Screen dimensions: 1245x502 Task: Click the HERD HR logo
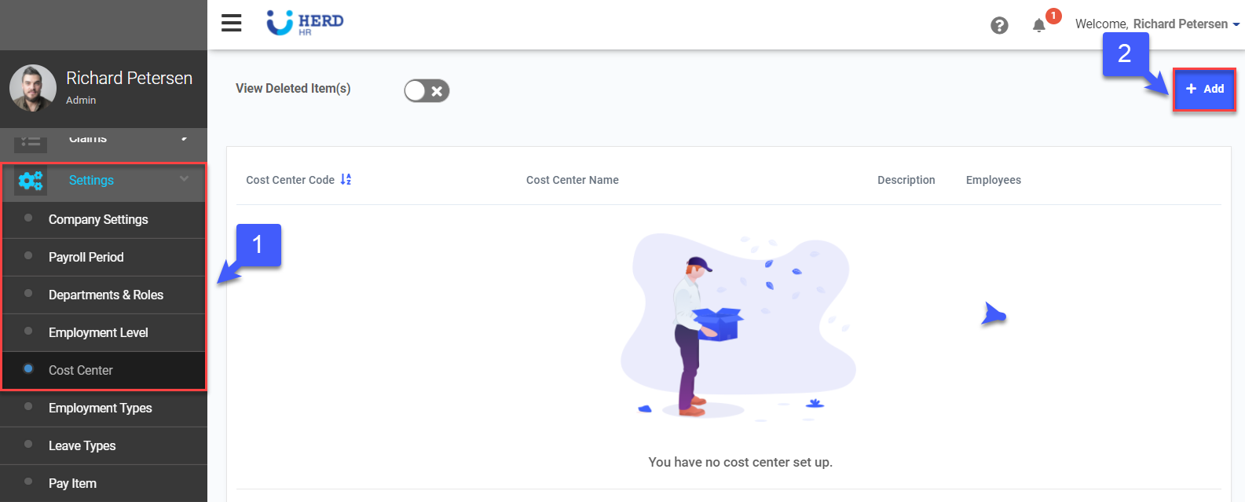[305, 23]
